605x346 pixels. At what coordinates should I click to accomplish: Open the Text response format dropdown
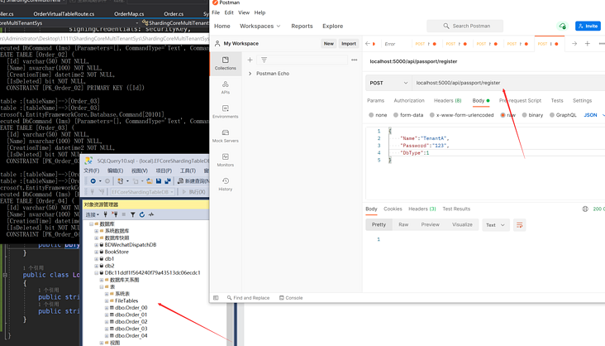pyautogui.click(x=495, y=225)
